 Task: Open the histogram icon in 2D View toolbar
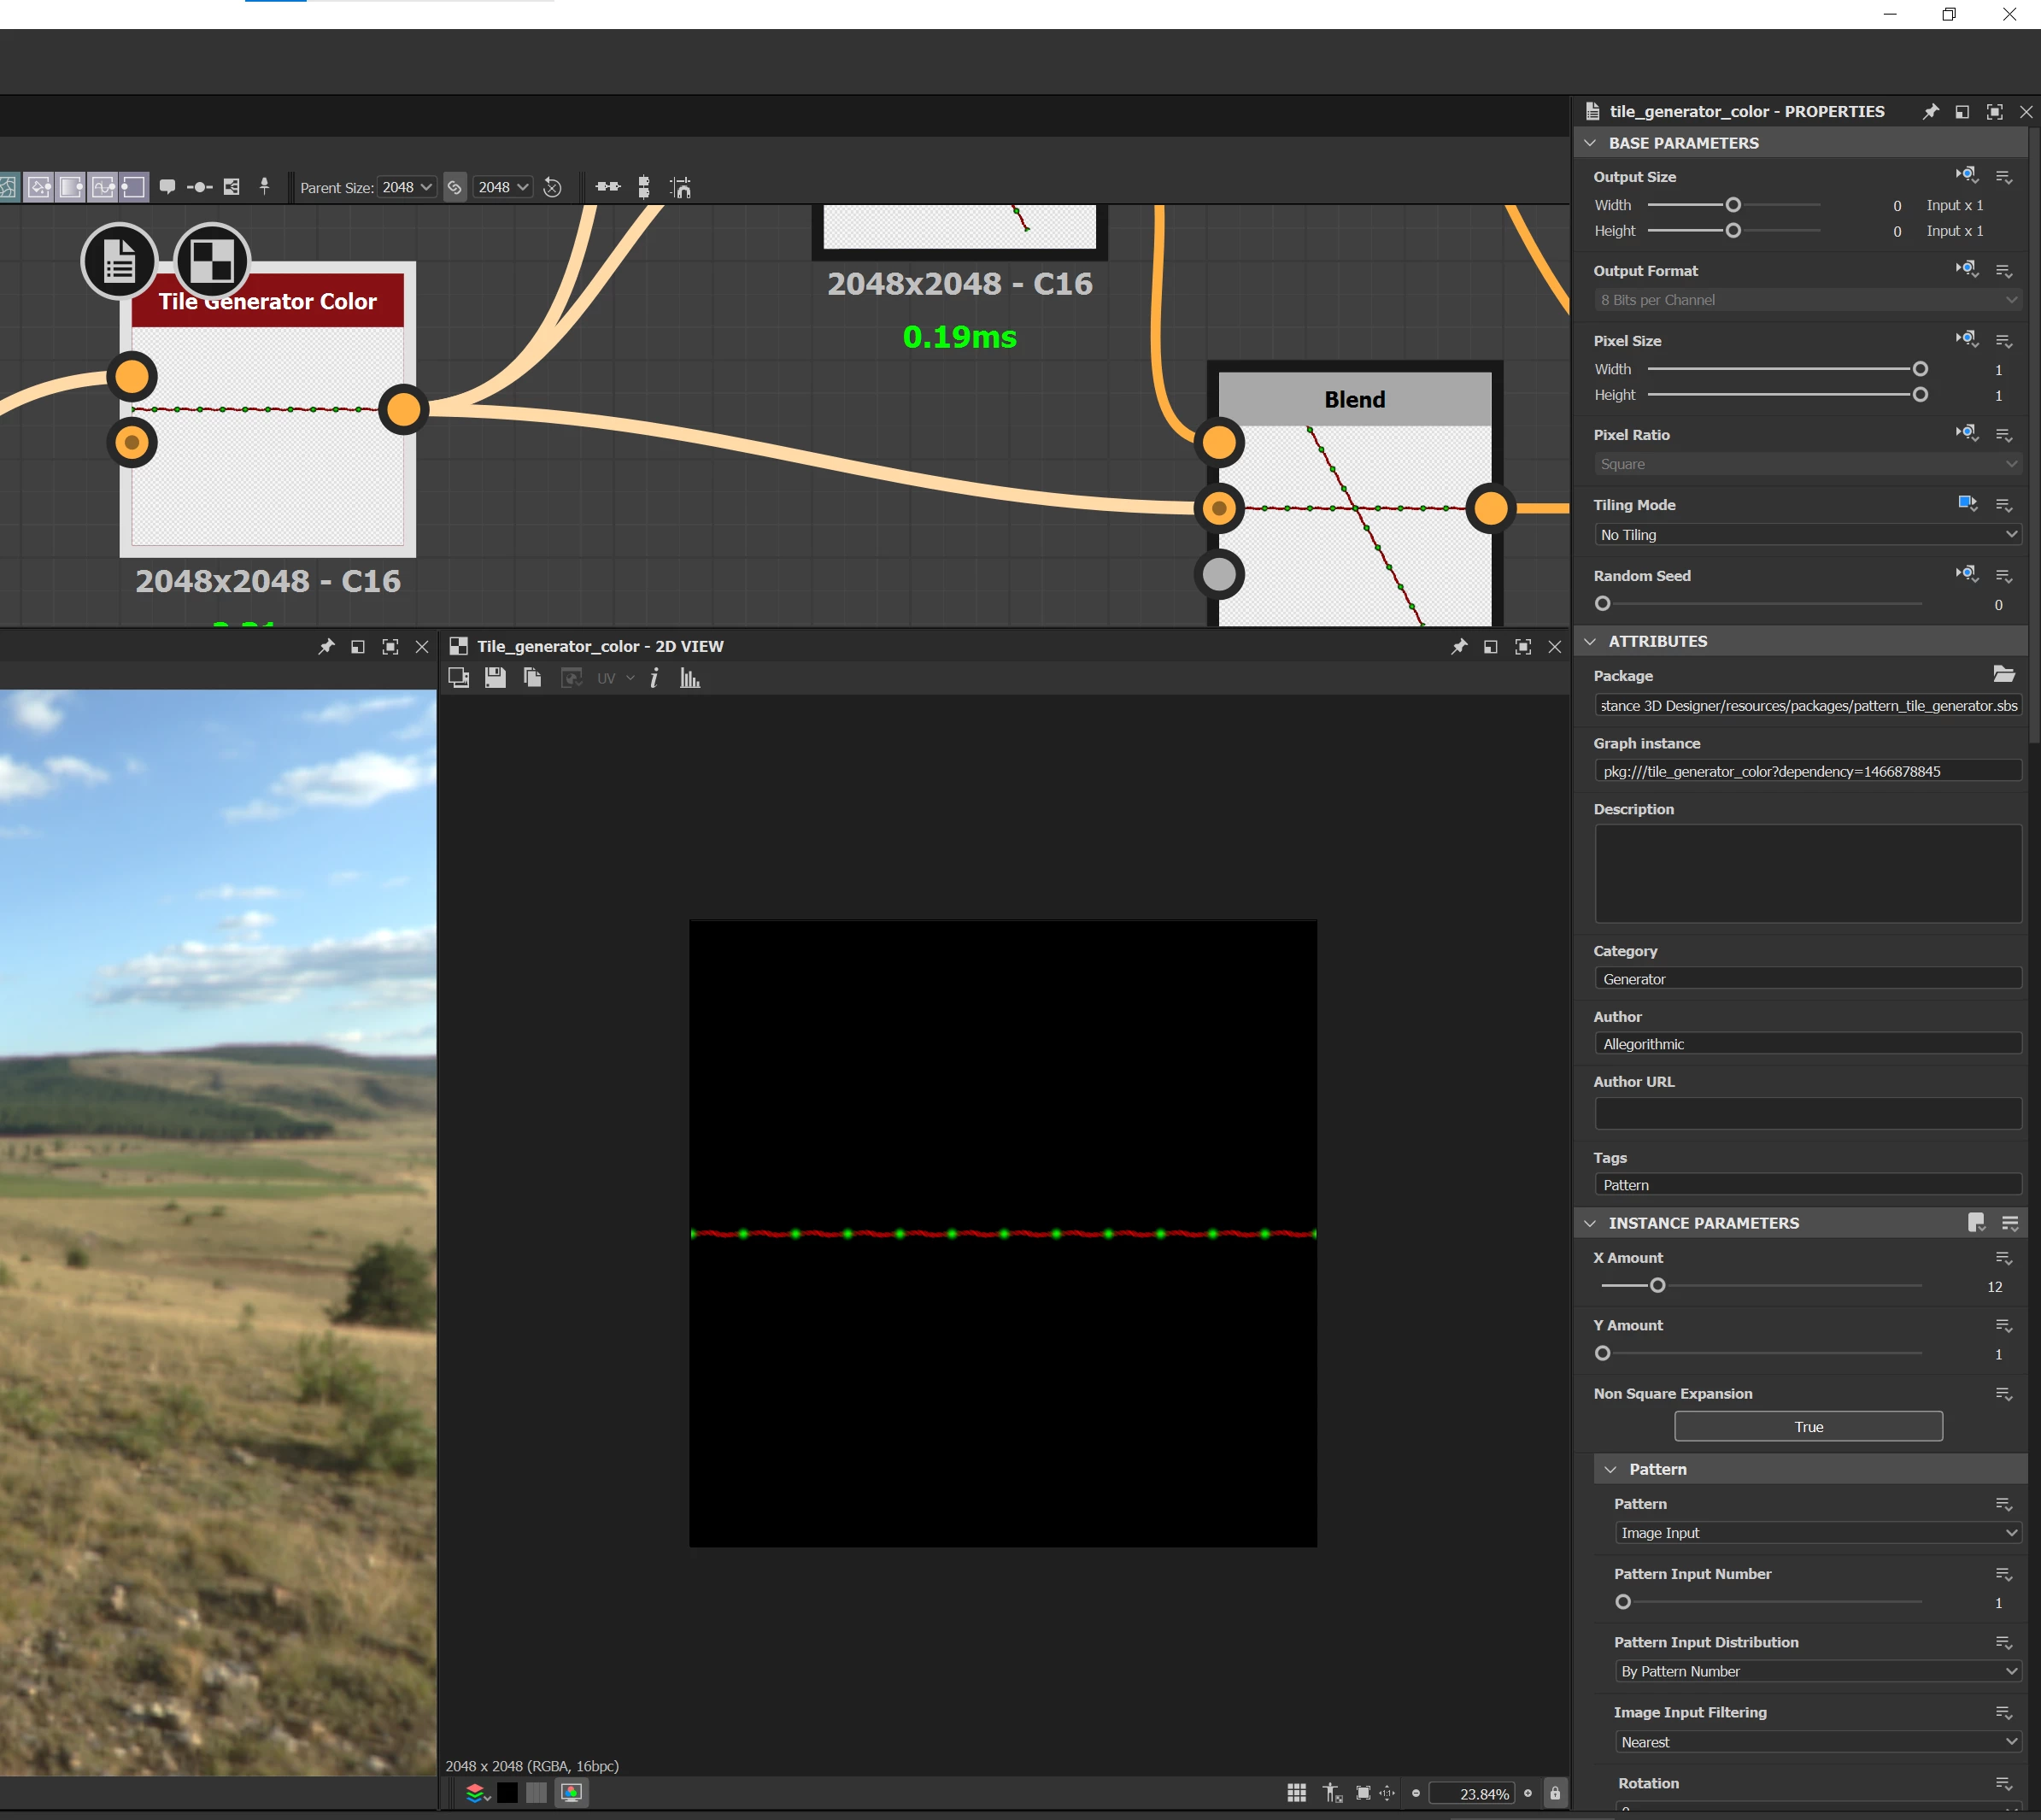(x=690, y=678)
